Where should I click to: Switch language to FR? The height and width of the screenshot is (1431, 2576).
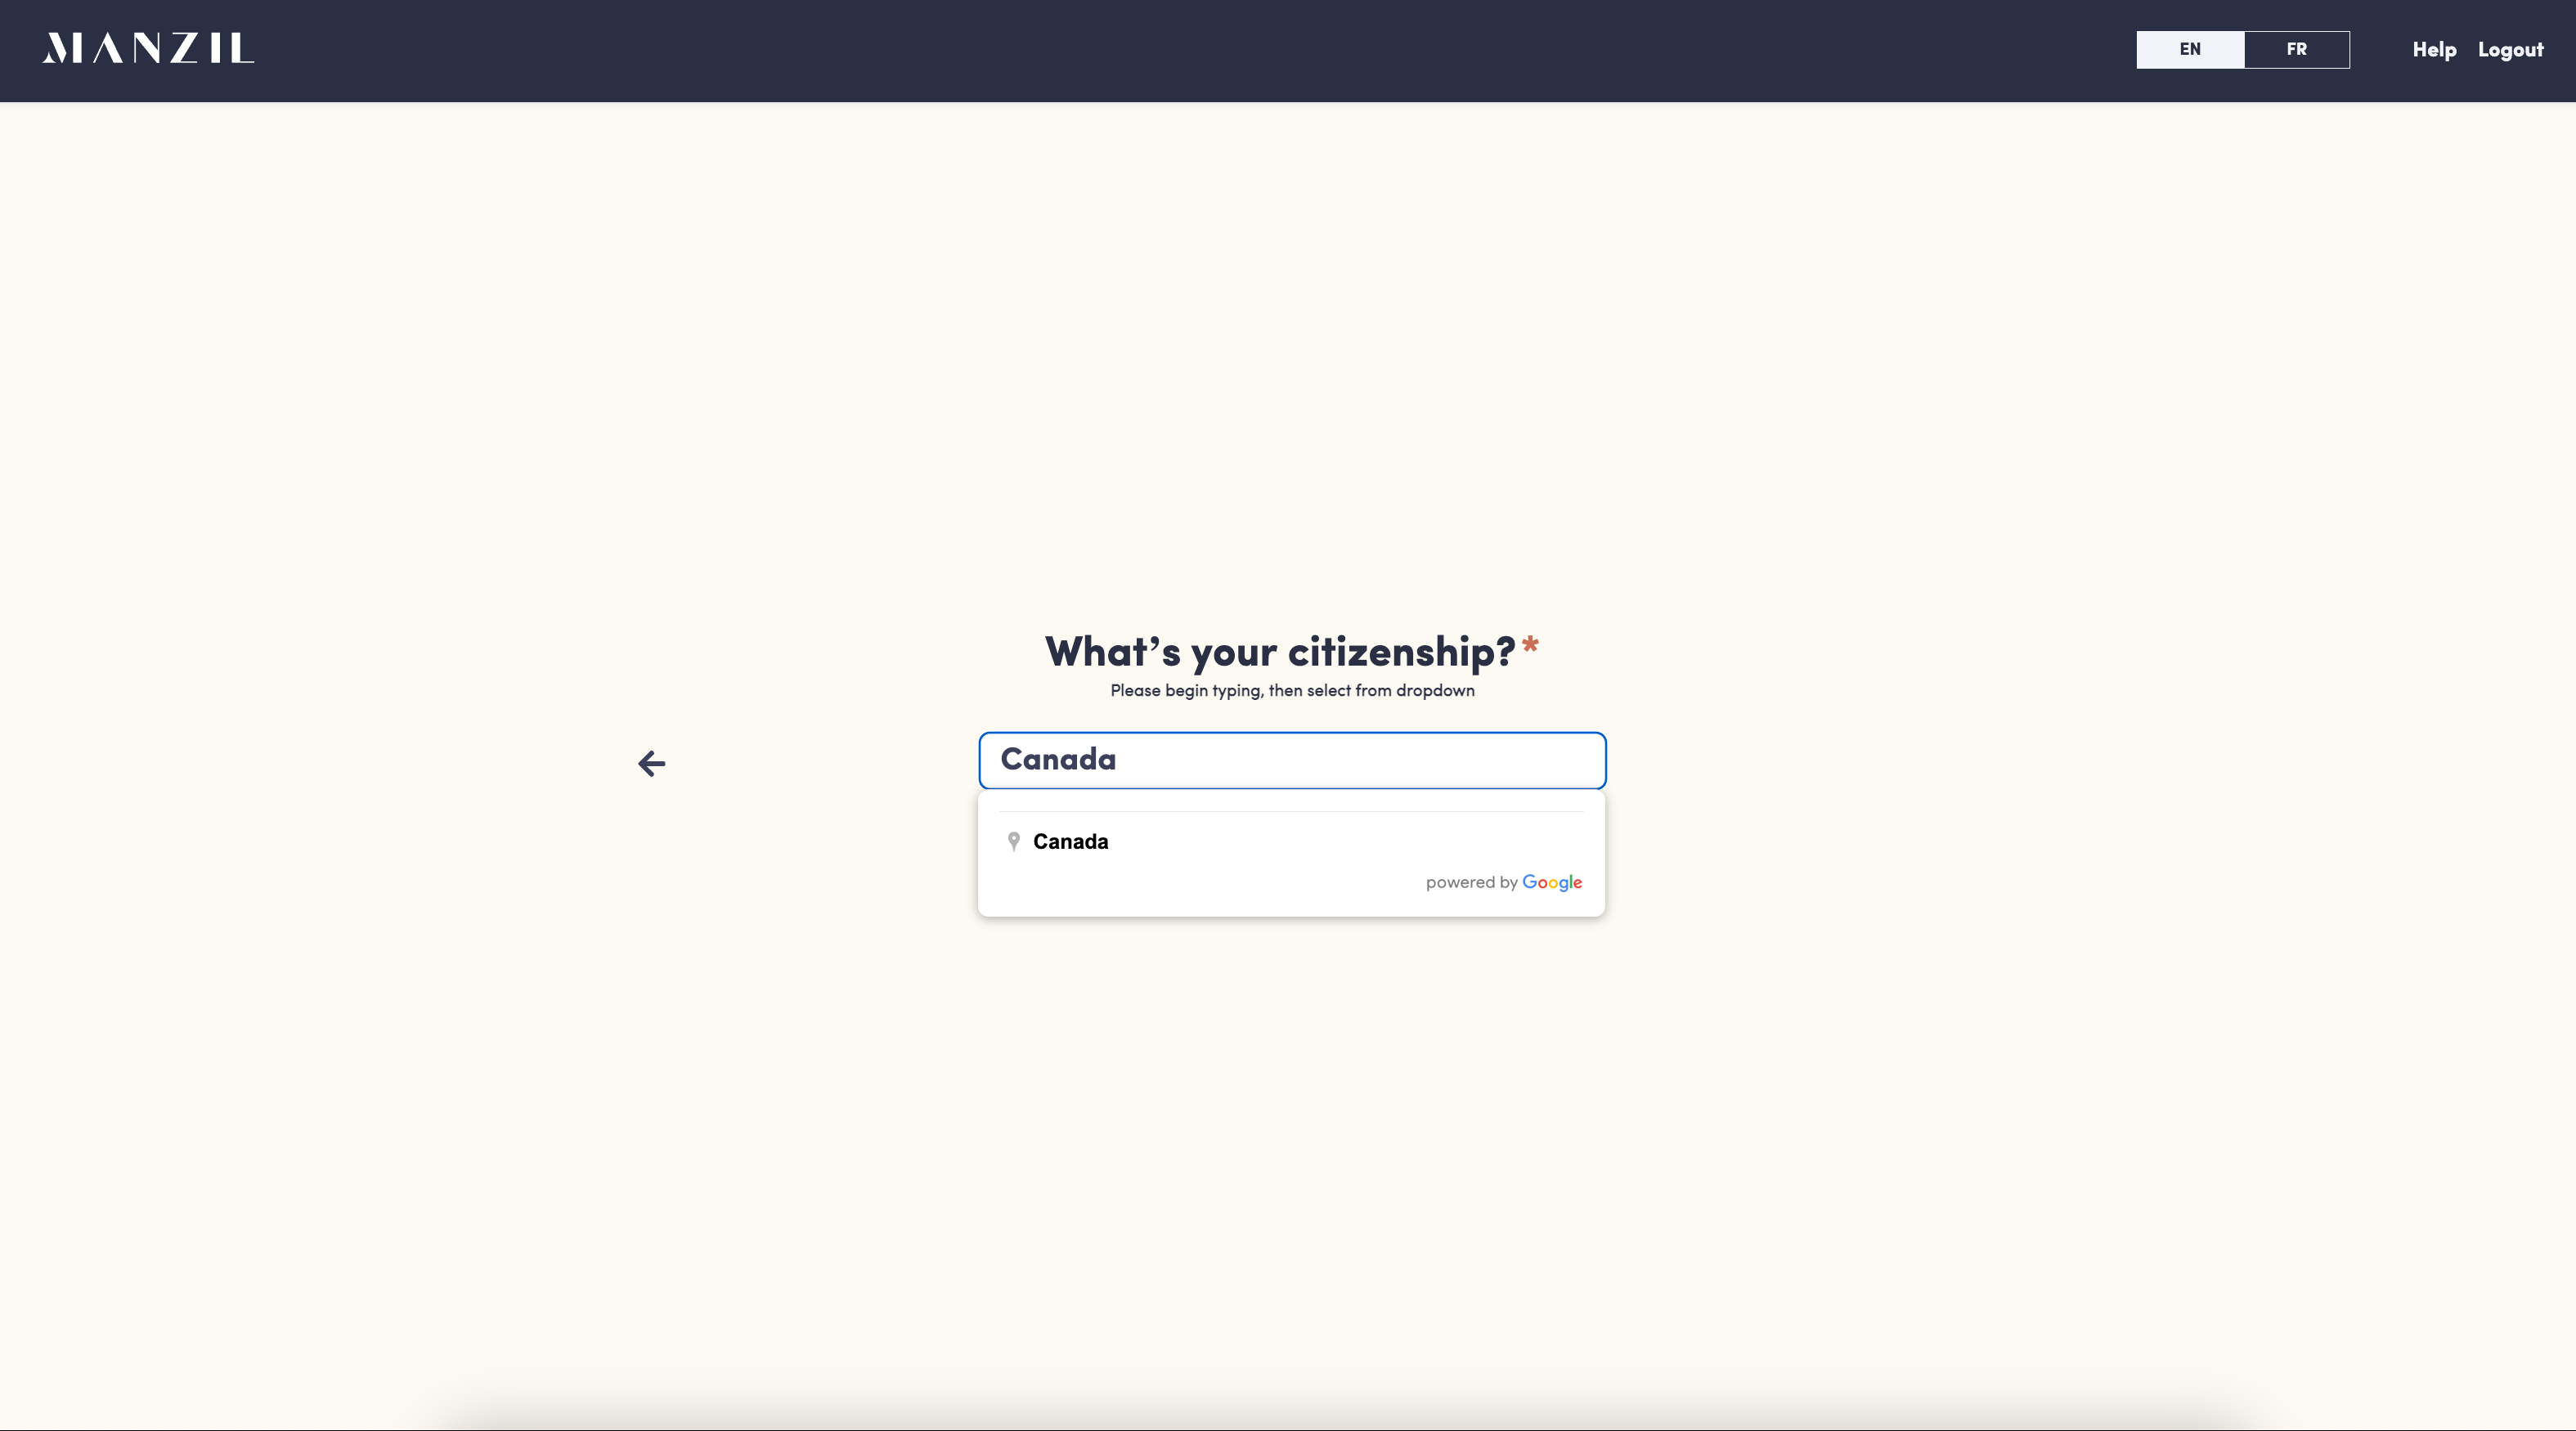click(x=2296, y=49)
